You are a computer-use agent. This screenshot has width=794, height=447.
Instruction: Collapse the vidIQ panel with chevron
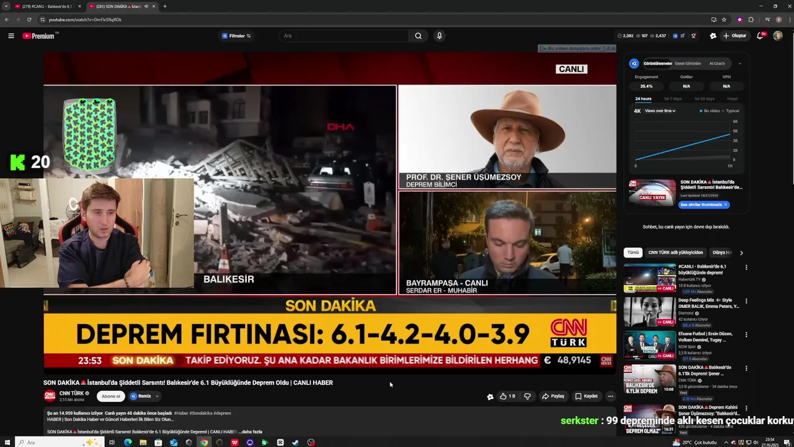pyautogui.click(x=739, y=63)
